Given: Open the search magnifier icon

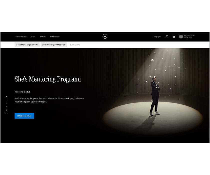Looking at the screenshot, I should click(167, 36).
